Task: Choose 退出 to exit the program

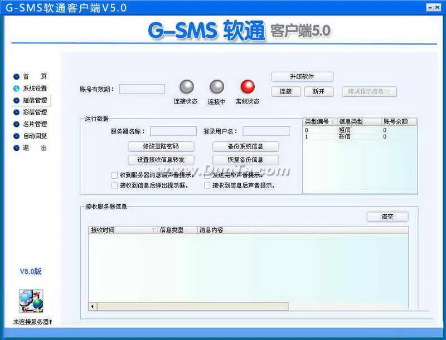Action: click(35, 148)
